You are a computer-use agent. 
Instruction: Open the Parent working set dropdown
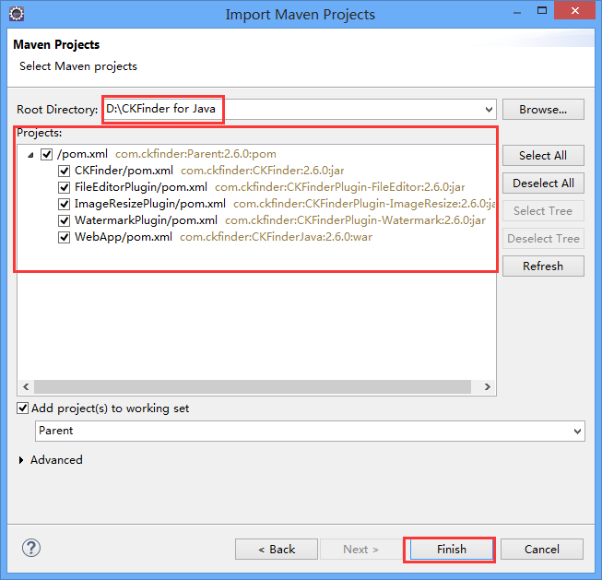pos(577,431)
